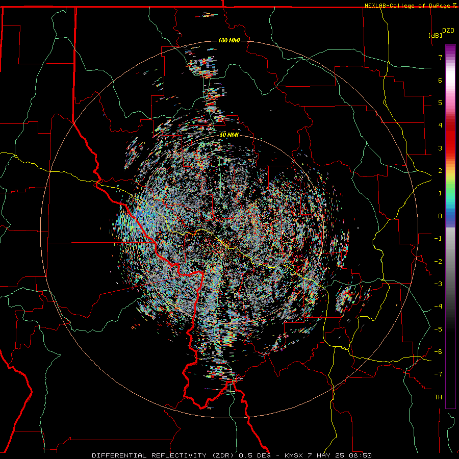Click the -4 tick label on the color scale
This screenshot has width=459, height=459.
438,307
